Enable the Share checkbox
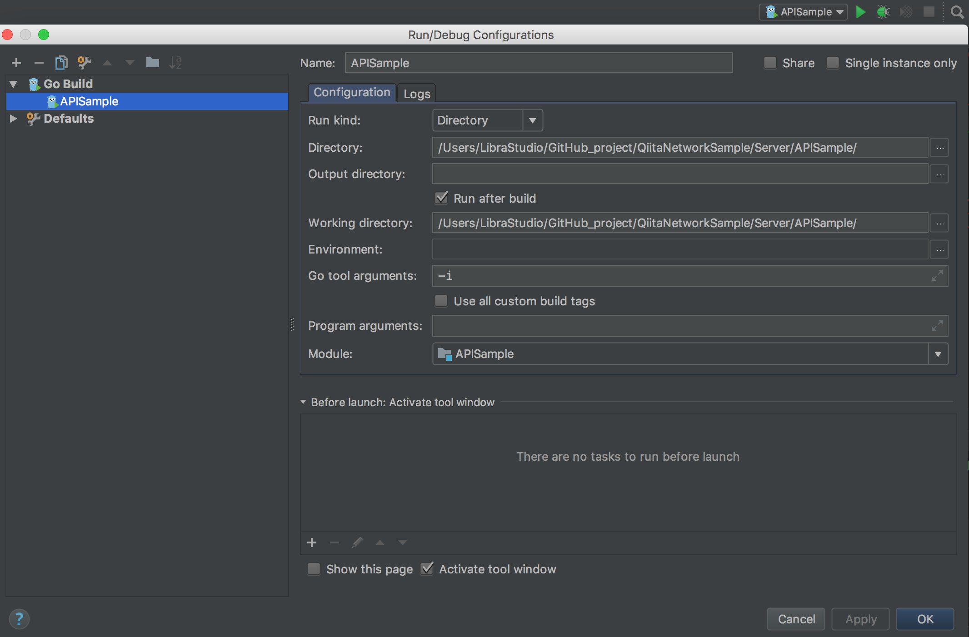This screenshot has height=637, width=969. point(770,63)
